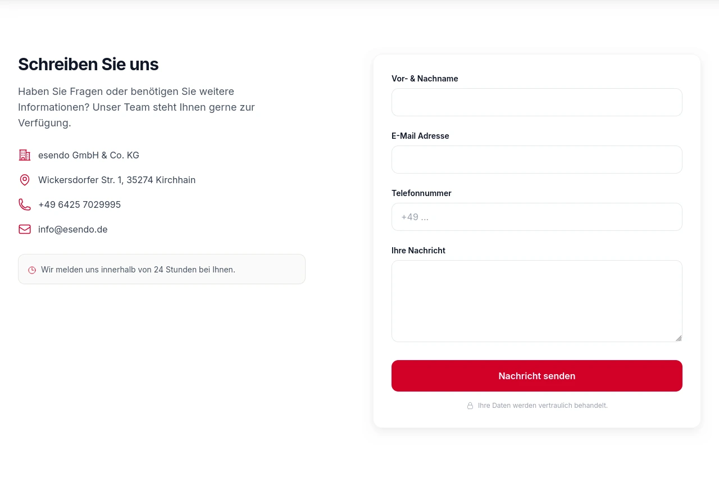Image resolution: width=719 pixels, height=482 pixels.
Task: Click the location pin icon
Action: 25,180
